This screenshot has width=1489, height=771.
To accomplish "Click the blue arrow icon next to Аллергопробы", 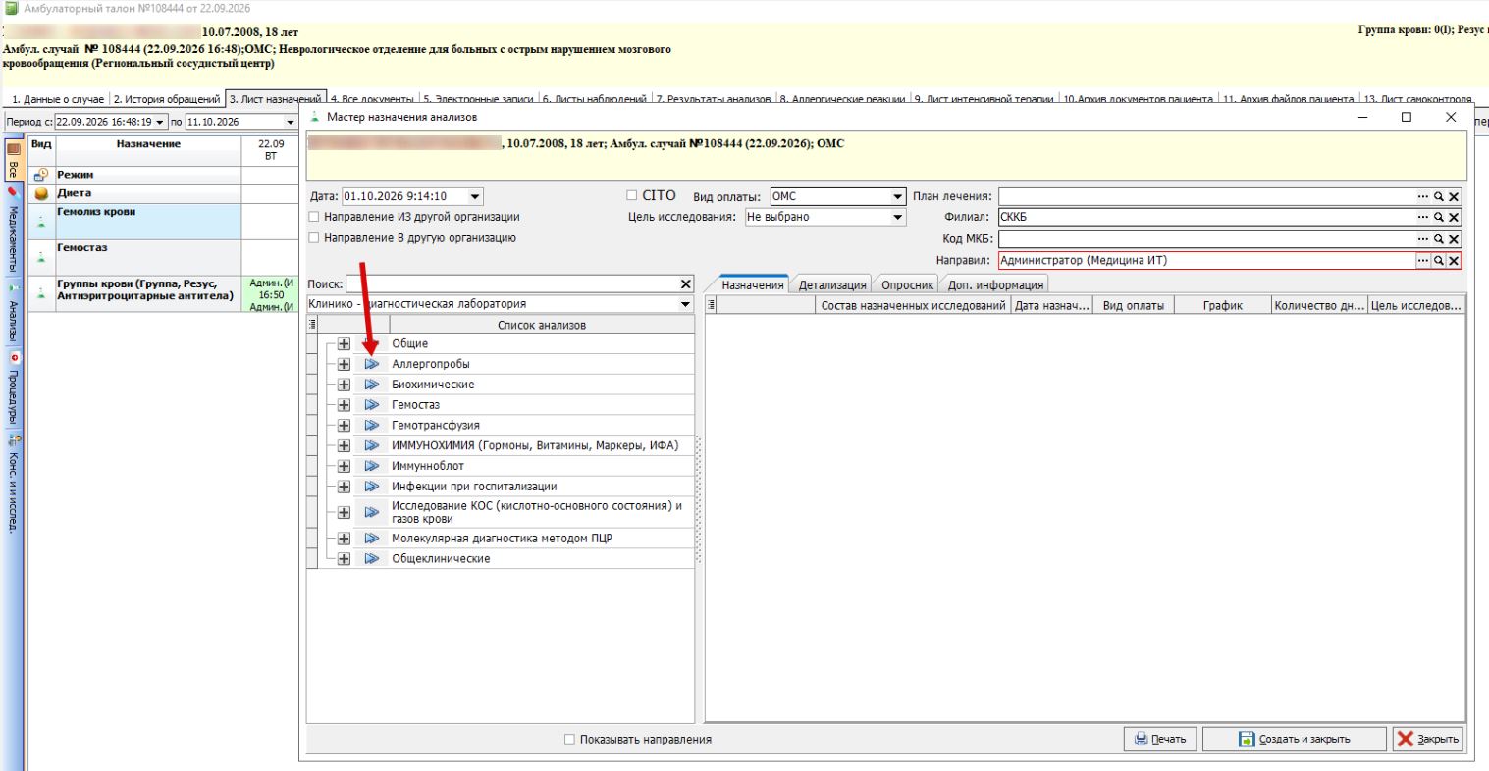I will click(371, 364).
